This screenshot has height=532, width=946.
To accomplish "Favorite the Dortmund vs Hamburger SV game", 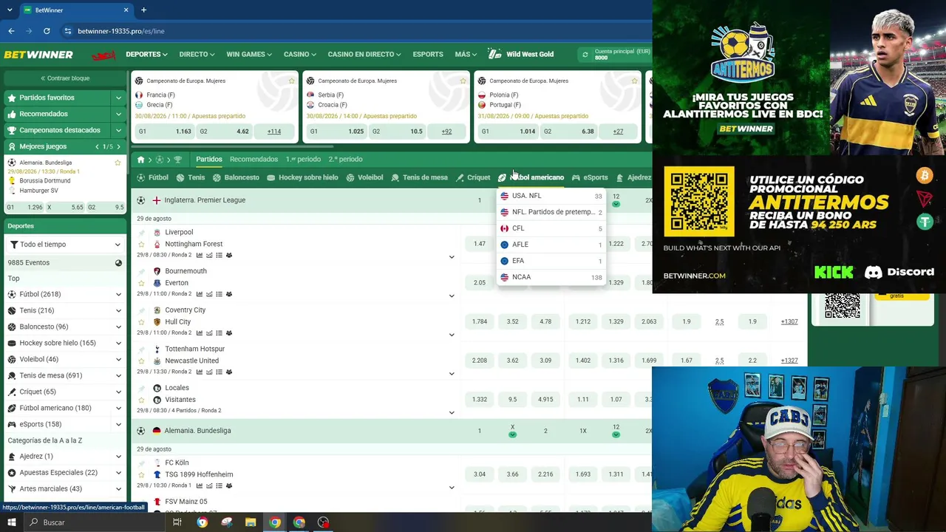I will [118, 163].
